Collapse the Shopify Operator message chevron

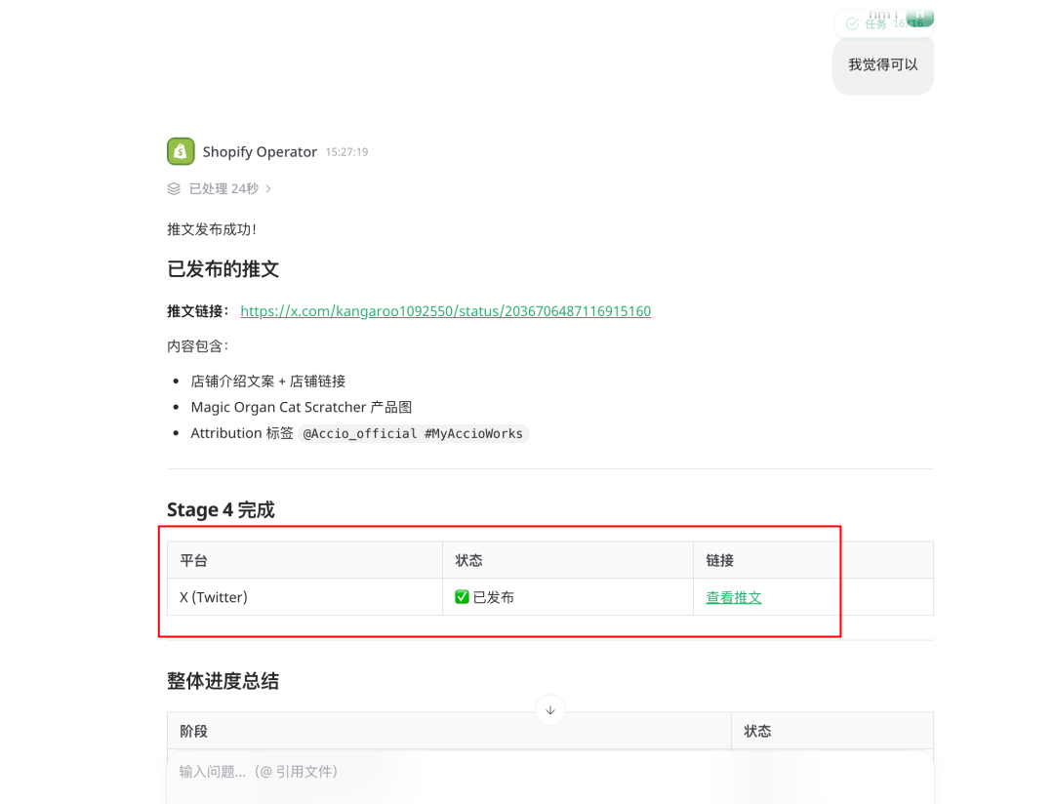(x=270, y=188)
